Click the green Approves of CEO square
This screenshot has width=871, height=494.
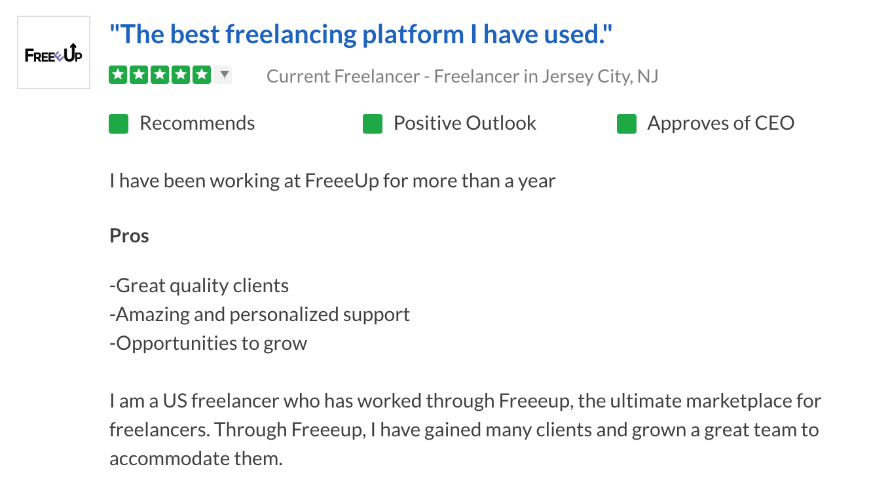click(627, 123)
